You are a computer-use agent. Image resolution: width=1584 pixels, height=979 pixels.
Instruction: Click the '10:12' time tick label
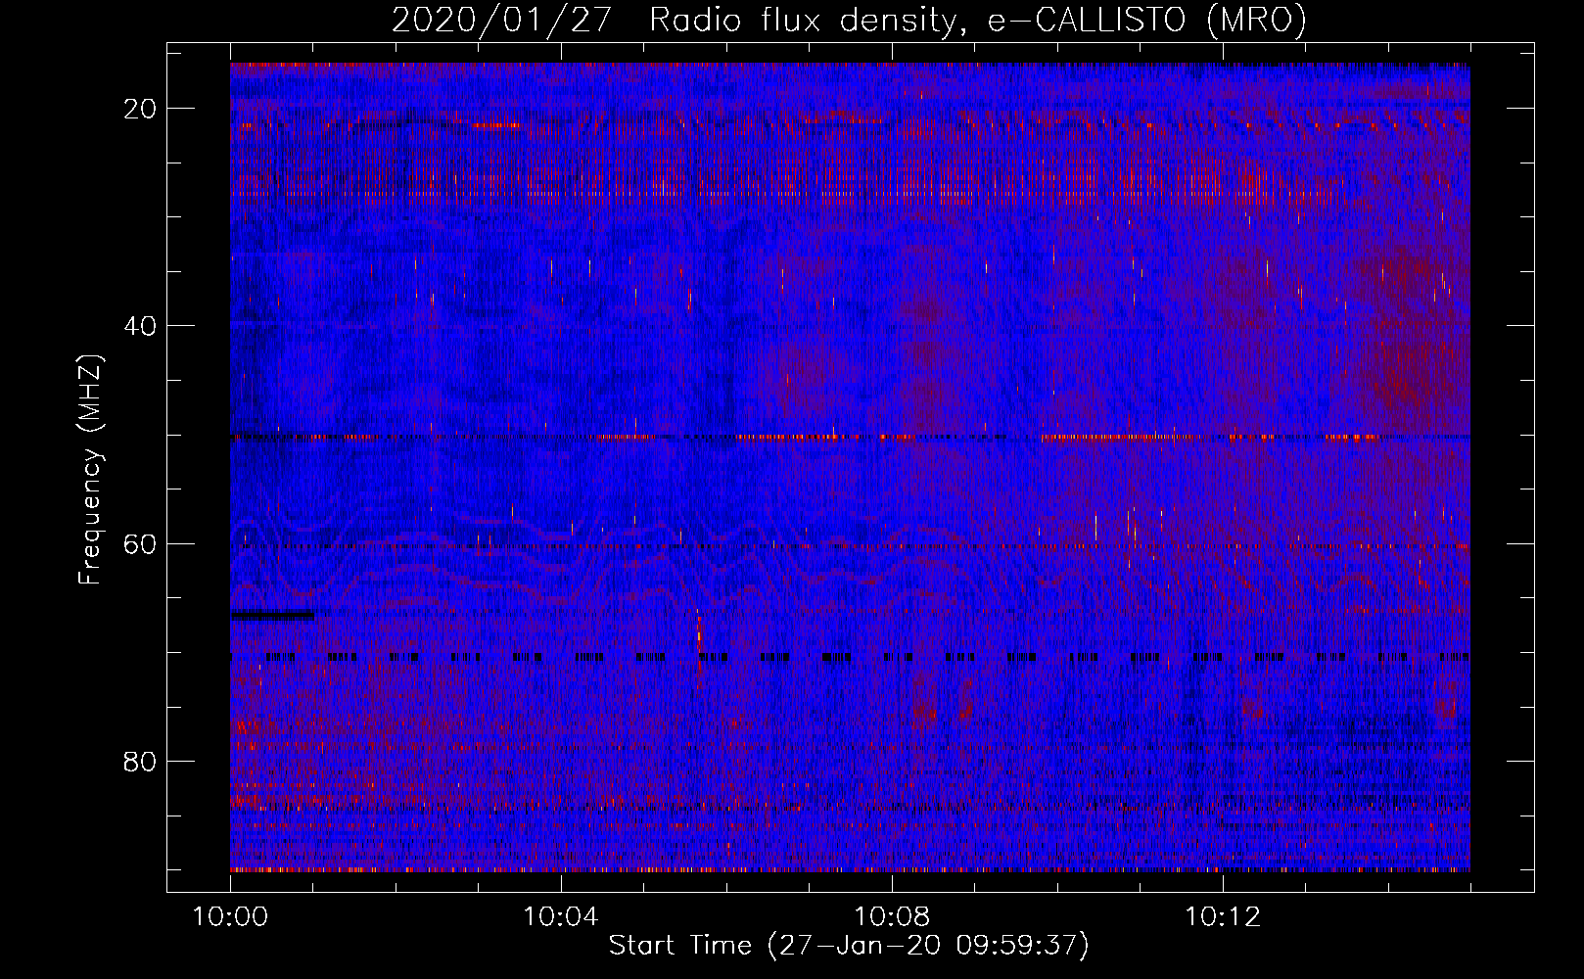1223,917
